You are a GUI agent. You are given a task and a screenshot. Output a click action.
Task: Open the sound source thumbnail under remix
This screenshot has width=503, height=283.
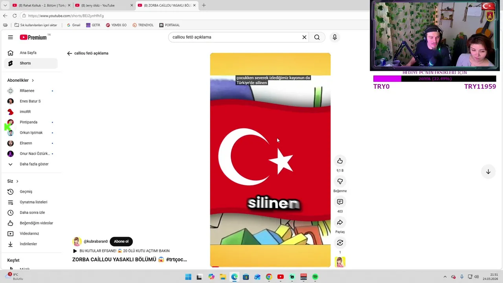340,262
